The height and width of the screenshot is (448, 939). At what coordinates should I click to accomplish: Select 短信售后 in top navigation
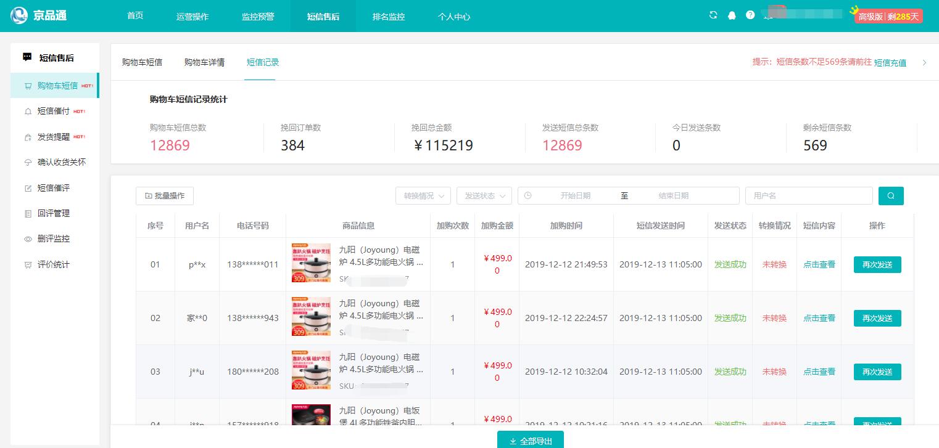point(323,16)
